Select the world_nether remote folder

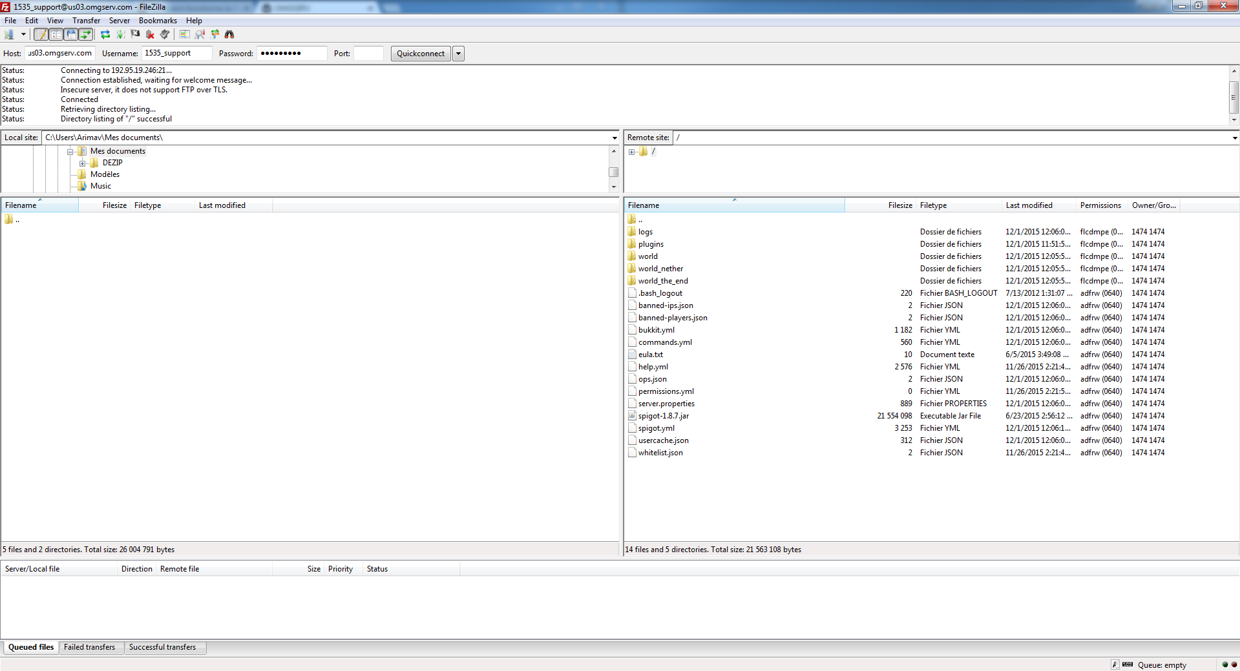[x=660, y=269]
